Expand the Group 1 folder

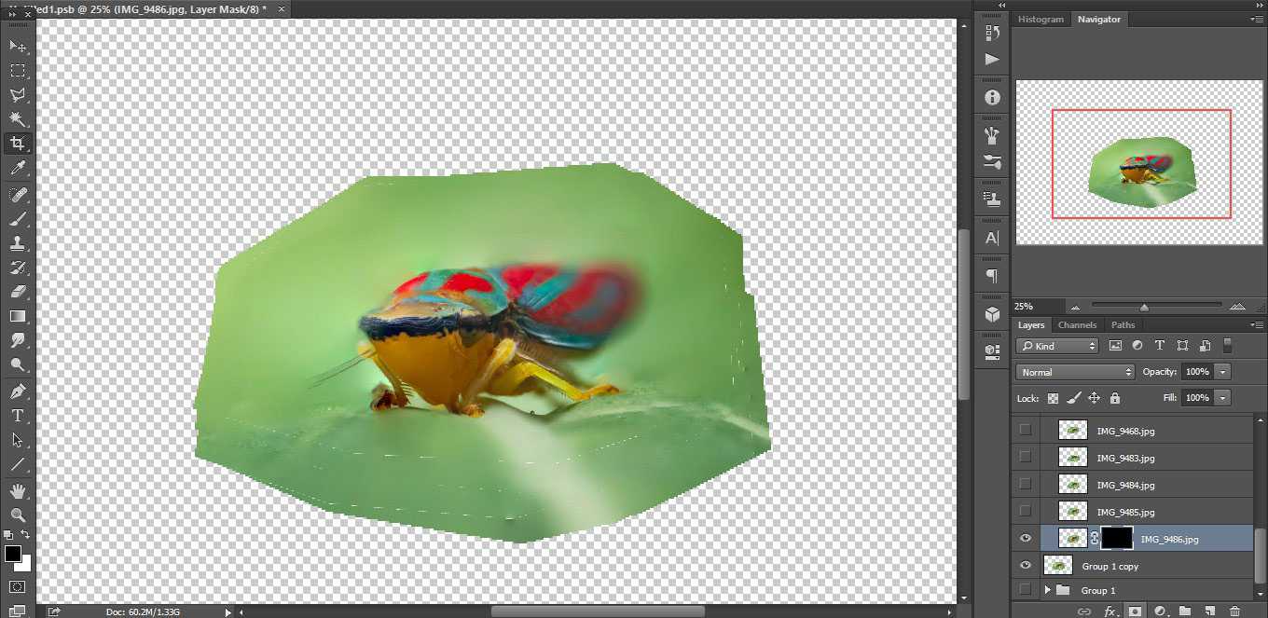[x=1047, y=590]
